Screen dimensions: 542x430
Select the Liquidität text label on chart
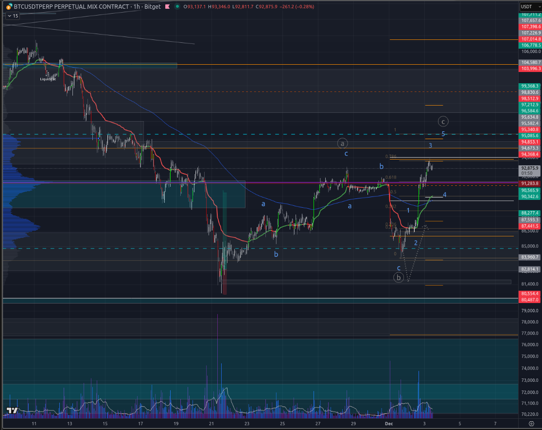pyautogui.click(x=48, y=79)
